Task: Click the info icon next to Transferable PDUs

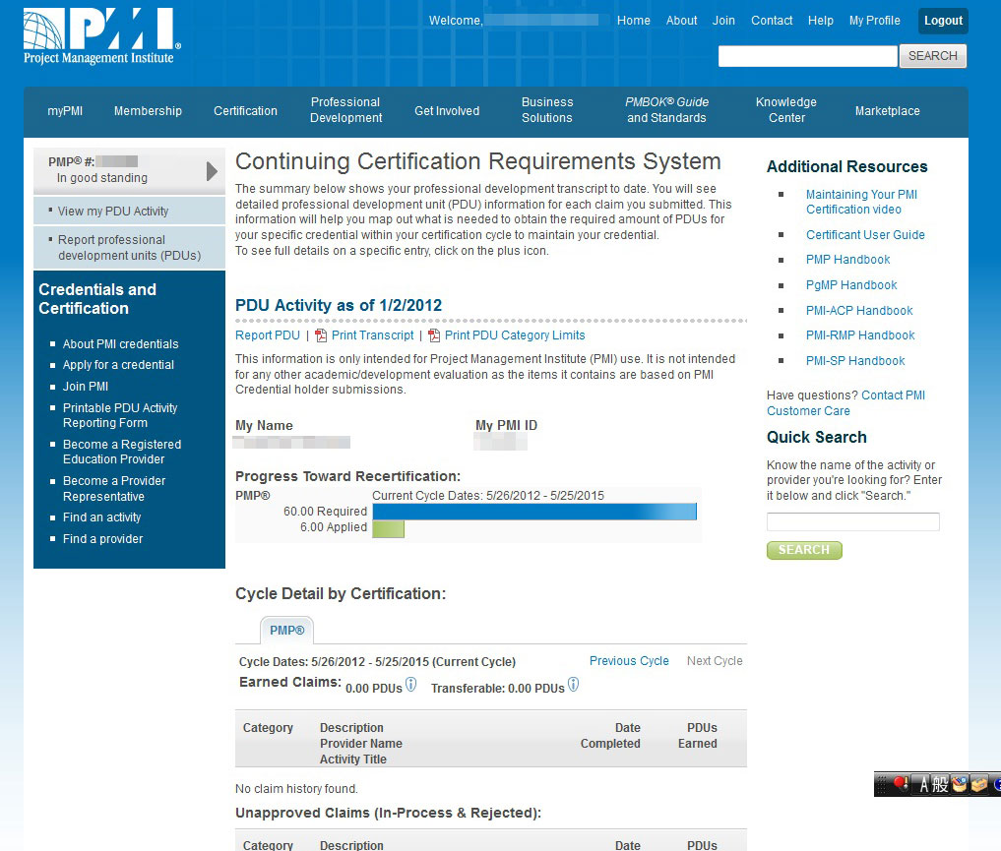Action: (573, 685)
